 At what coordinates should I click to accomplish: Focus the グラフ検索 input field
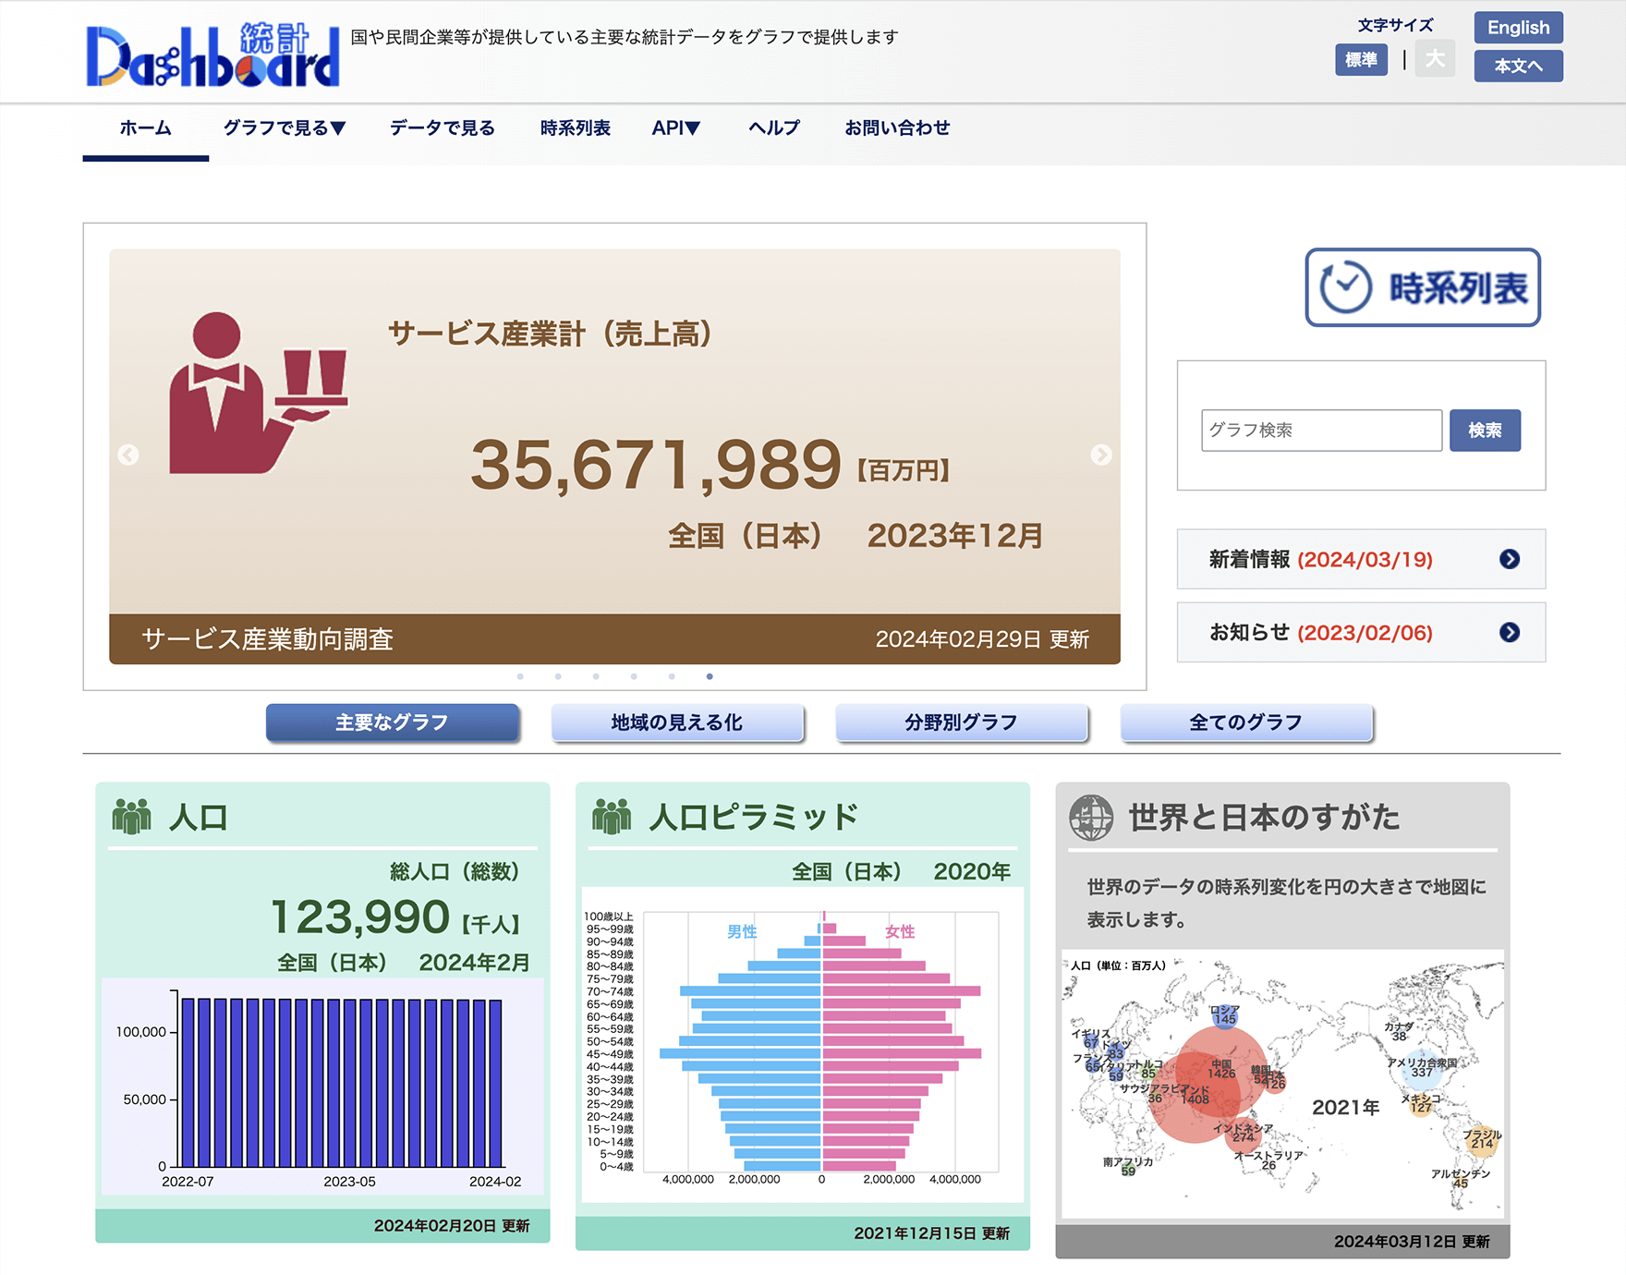pos(1320,431)
